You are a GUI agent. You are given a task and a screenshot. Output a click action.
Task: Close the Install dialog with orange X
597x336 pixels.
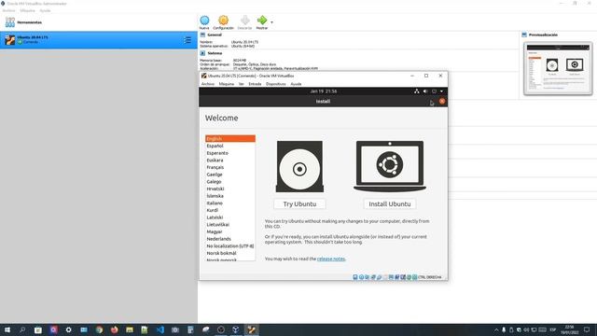point(442,101)
